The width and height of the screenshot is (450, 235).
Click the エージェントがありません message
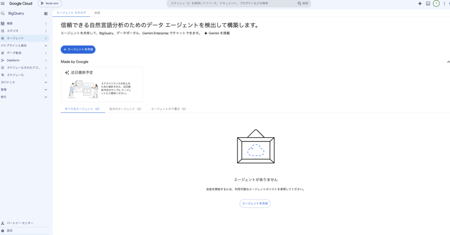point(256,180)
